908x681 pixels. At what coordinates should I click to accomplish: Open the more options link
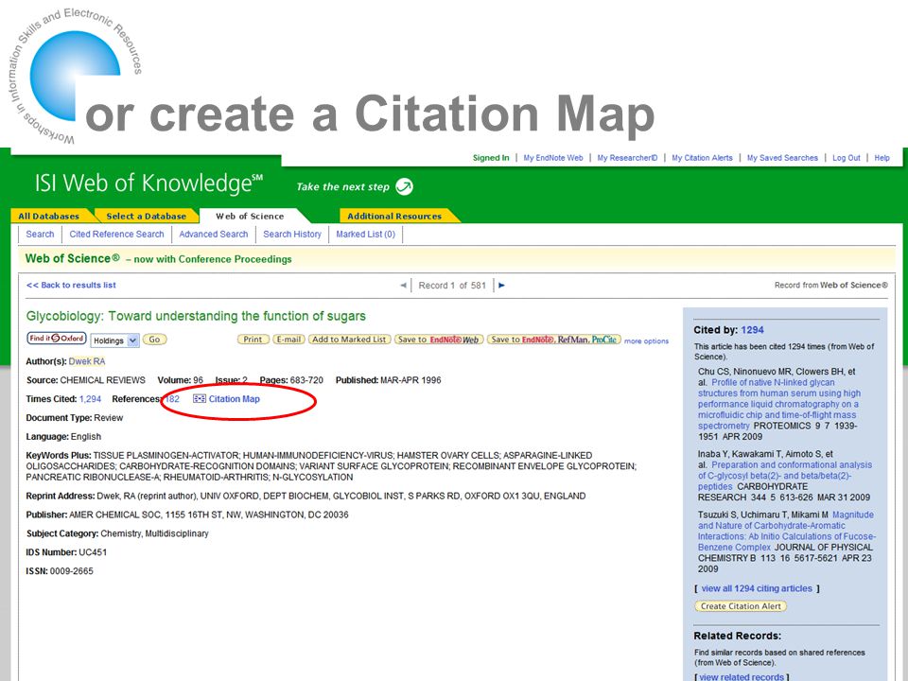pos(646,341)
